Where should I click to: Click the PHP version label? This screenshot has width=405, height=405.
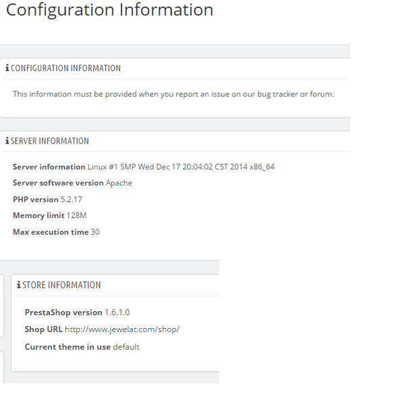pyautogui.click(x=35, y=199)
